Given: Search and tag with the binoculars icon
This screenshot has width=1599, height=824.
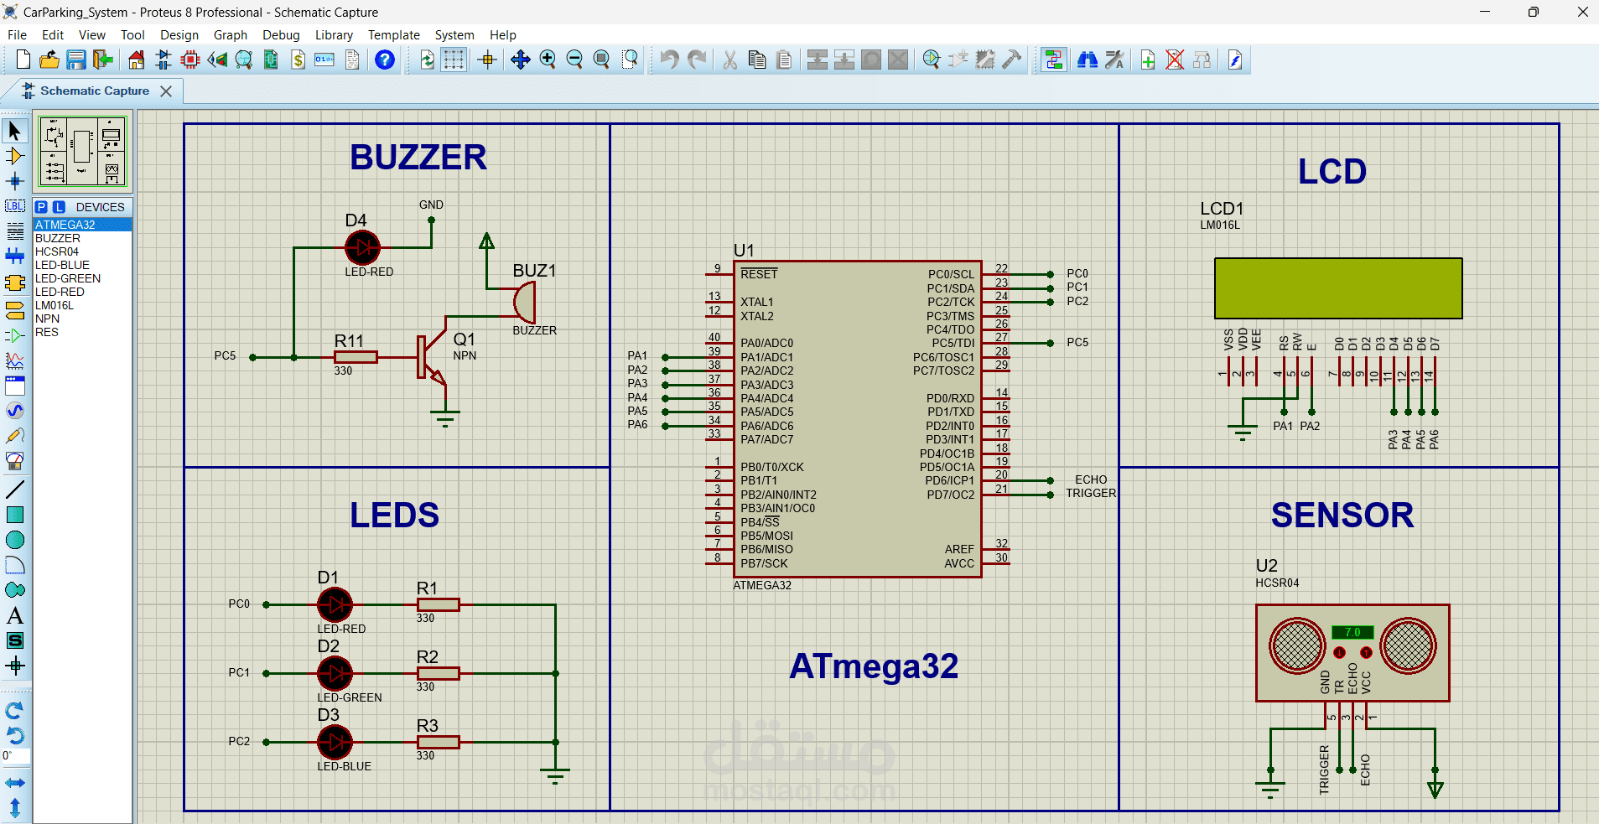Looking at the screenshot, I should (1088, 60).
